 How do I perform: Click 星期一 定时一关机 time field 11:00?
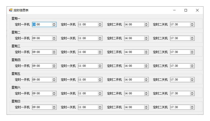tap(90, 24)
